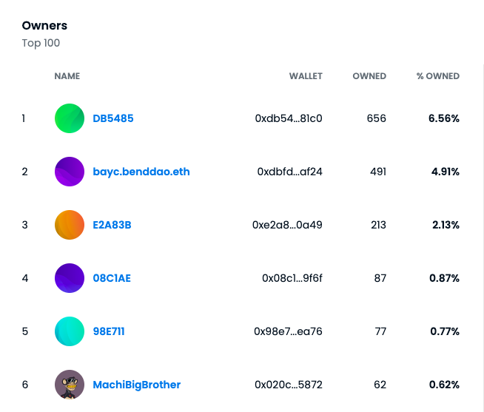Click wallet address 0xdbfd...af24
The image size is (484, 412).
point(290,172)
